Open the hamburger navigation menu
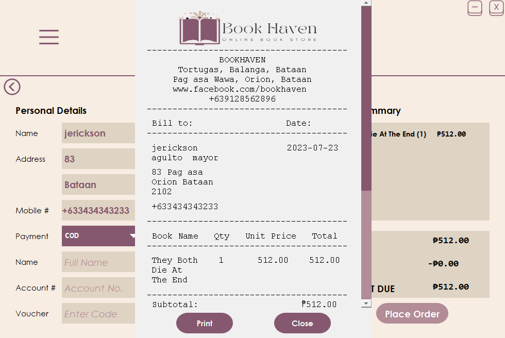This screenshot has width=505, height=338. click(x=48, y=37)
